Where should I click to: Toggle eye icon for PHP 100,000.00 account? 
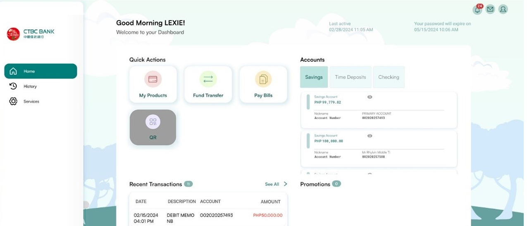(x=370, y=136)
